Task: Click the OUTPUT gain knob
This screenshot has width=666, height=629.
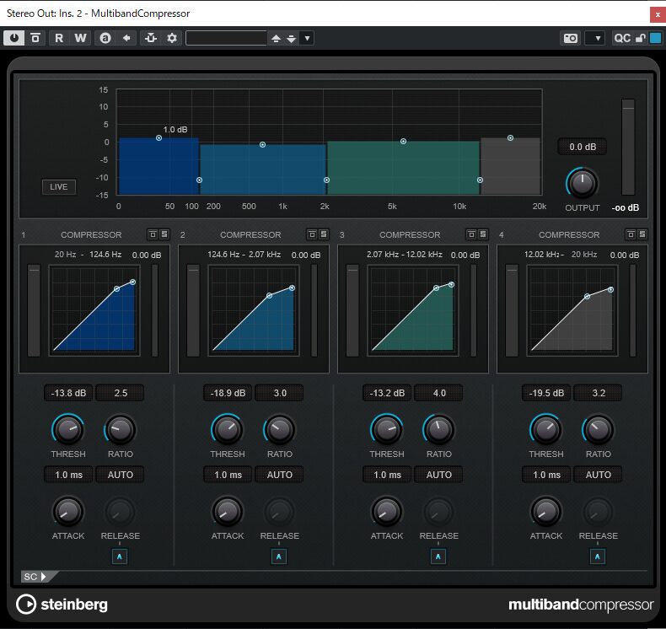Action: tap(583, 183)
